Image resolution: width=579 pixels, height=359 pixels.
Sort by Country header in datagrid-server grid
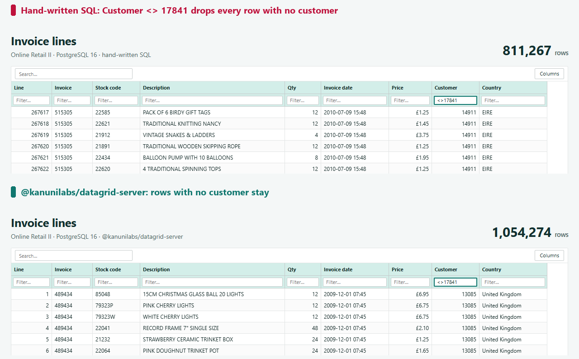pyautogui.click(x=513, y=269)
